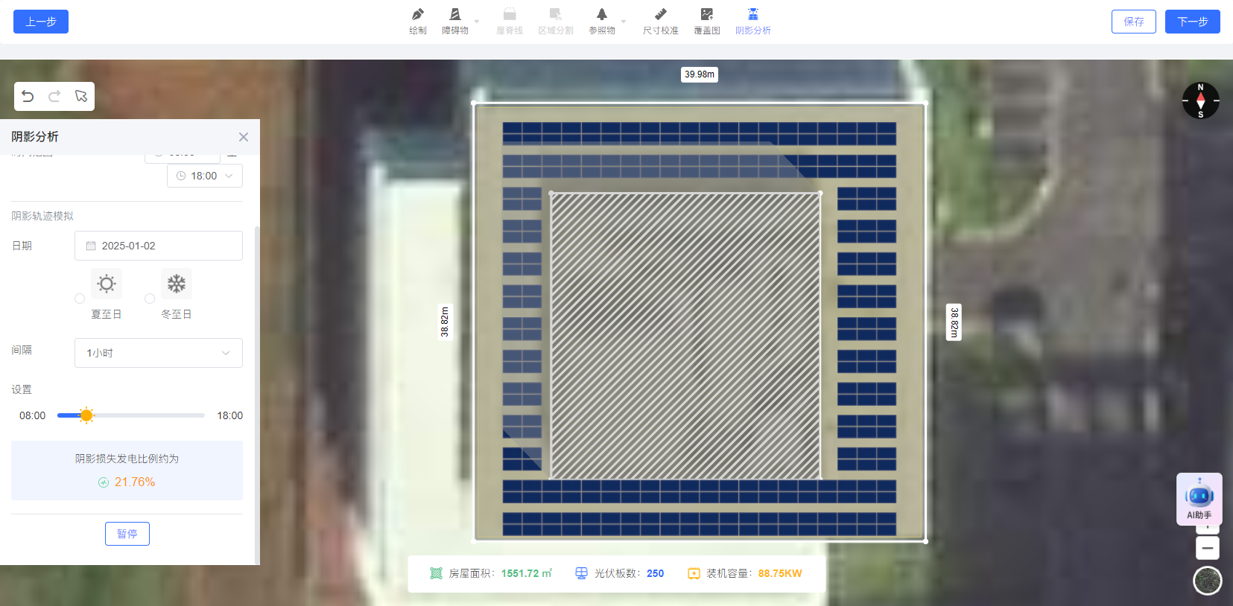
Task: Click the house area icon in summary bar
Action: [x=437, y=573]
